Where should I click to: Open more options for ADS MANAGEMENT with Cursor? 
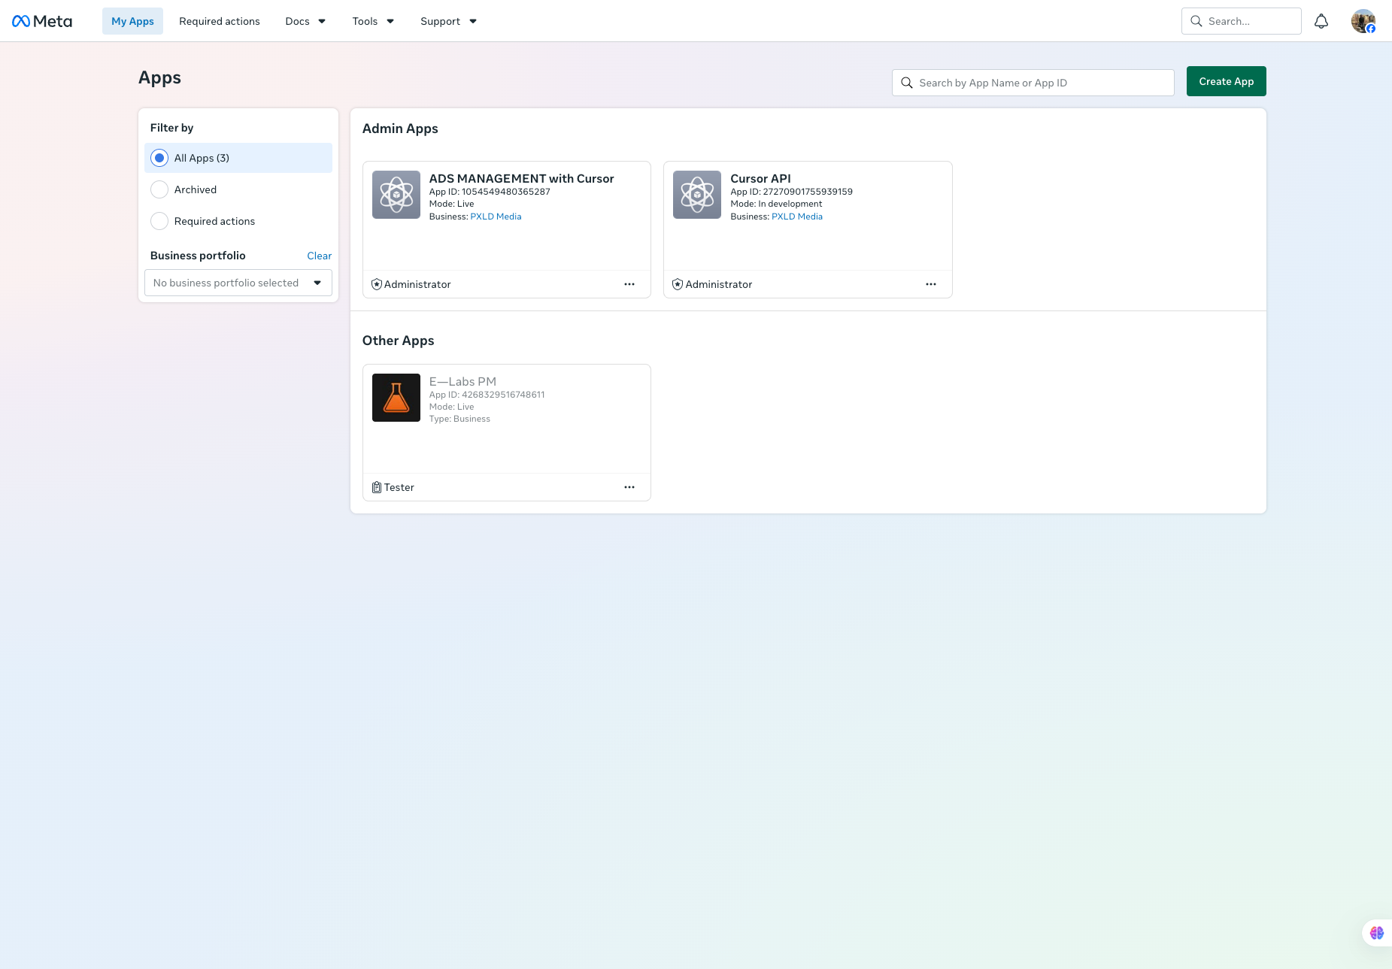click(629, 284)
